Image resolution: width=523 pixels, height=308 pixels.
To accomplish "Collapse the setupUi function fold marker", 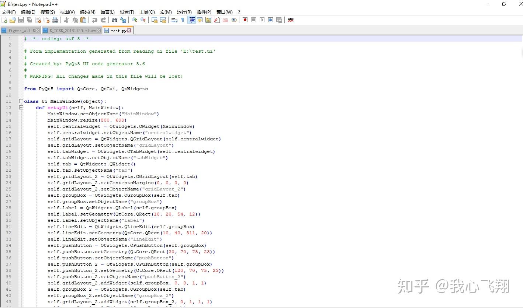I will (x=21, y=108).
